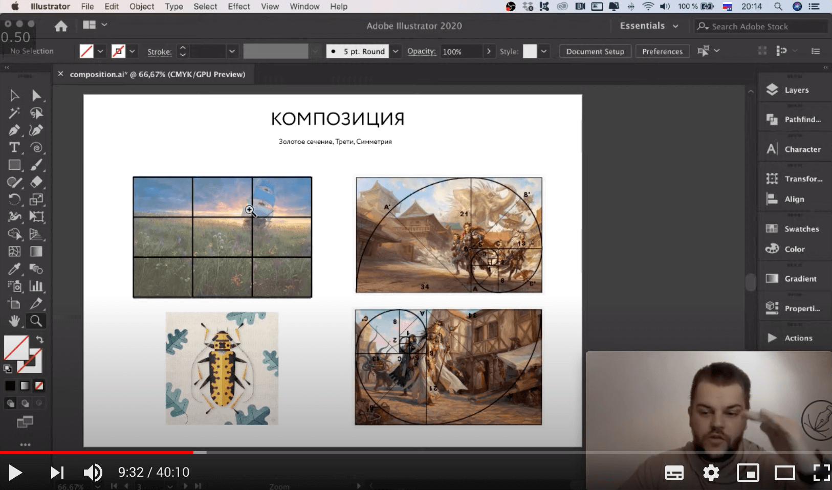Toggle video subtitles
Image resolution: width=832 pixels, height=490 pixels.
point(674,473)
